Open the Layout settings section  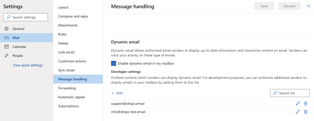click(x=63, y=7)
